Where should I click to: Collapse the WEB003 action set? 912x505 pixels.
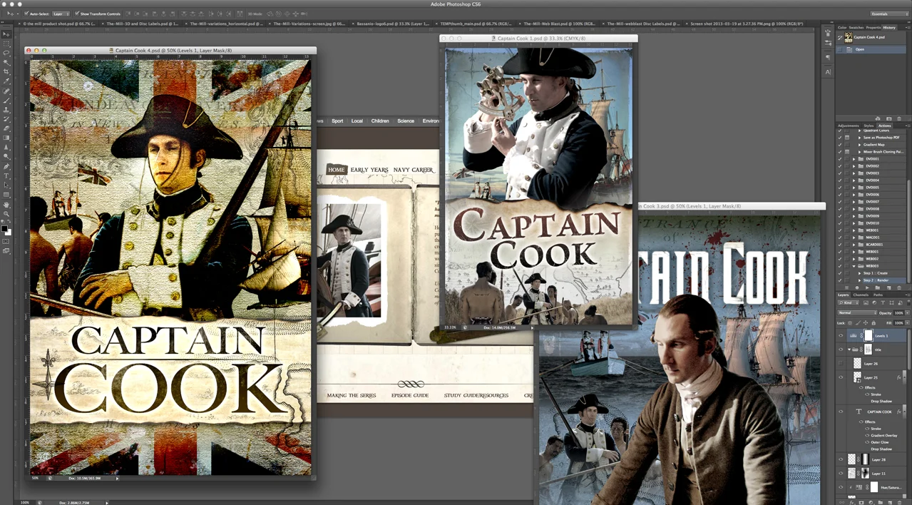[854, 266]
